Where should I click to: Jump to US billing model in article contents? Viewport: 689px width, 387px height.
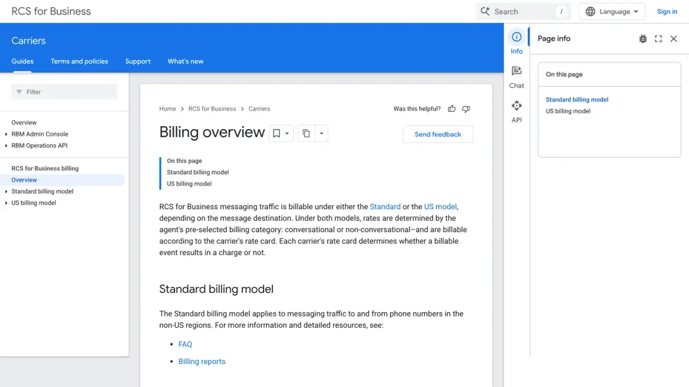pyautogui.click(x=189, y=183)
